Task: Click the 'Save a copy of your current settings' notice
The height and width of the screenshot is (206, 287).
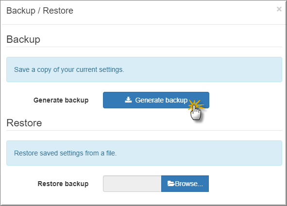Action: 144,69
